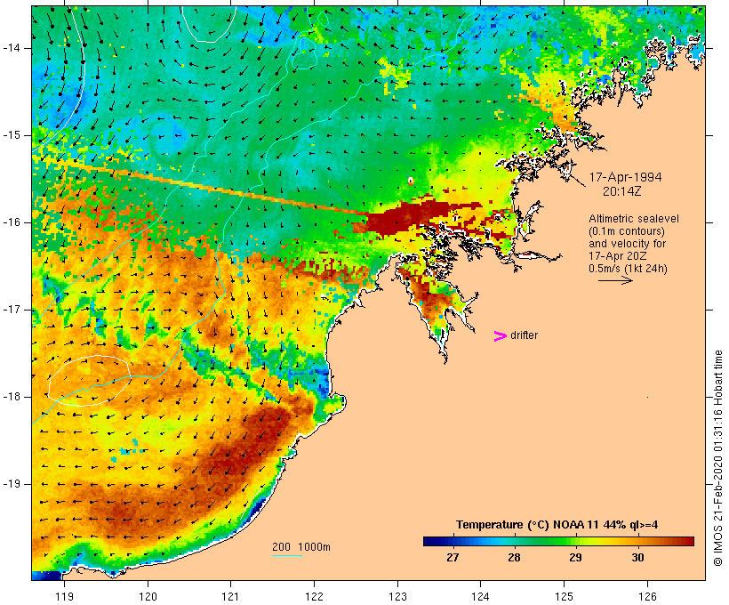
Task: Click the 17-Apr-1994 date text
Action: pos(625,177)
